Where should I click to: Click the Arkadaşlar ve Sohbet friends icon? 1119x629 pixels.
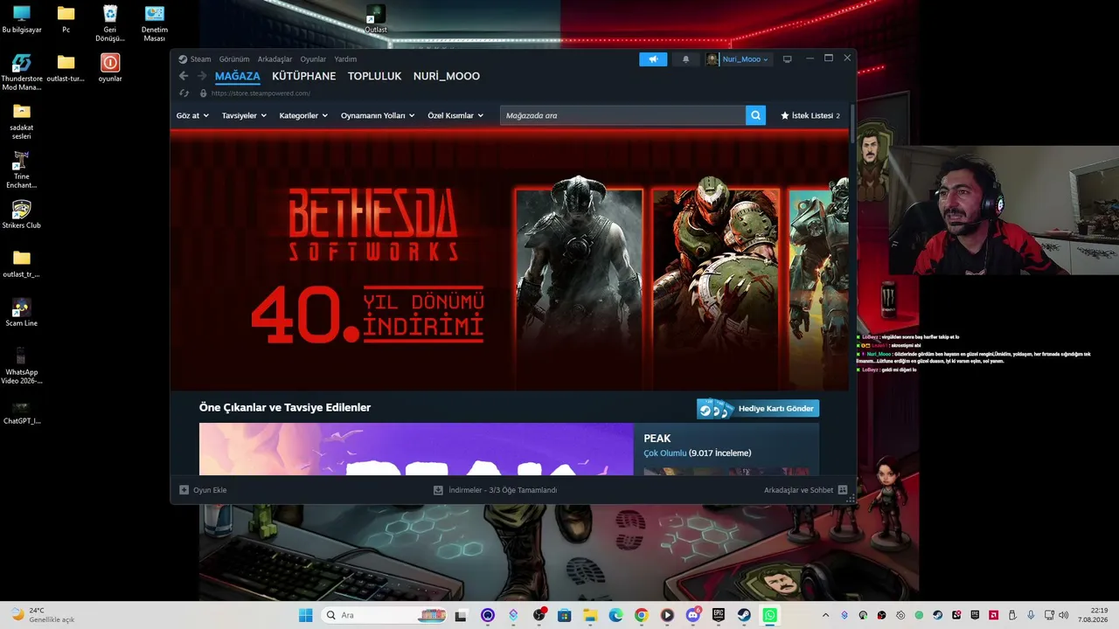tap(843, 490)
